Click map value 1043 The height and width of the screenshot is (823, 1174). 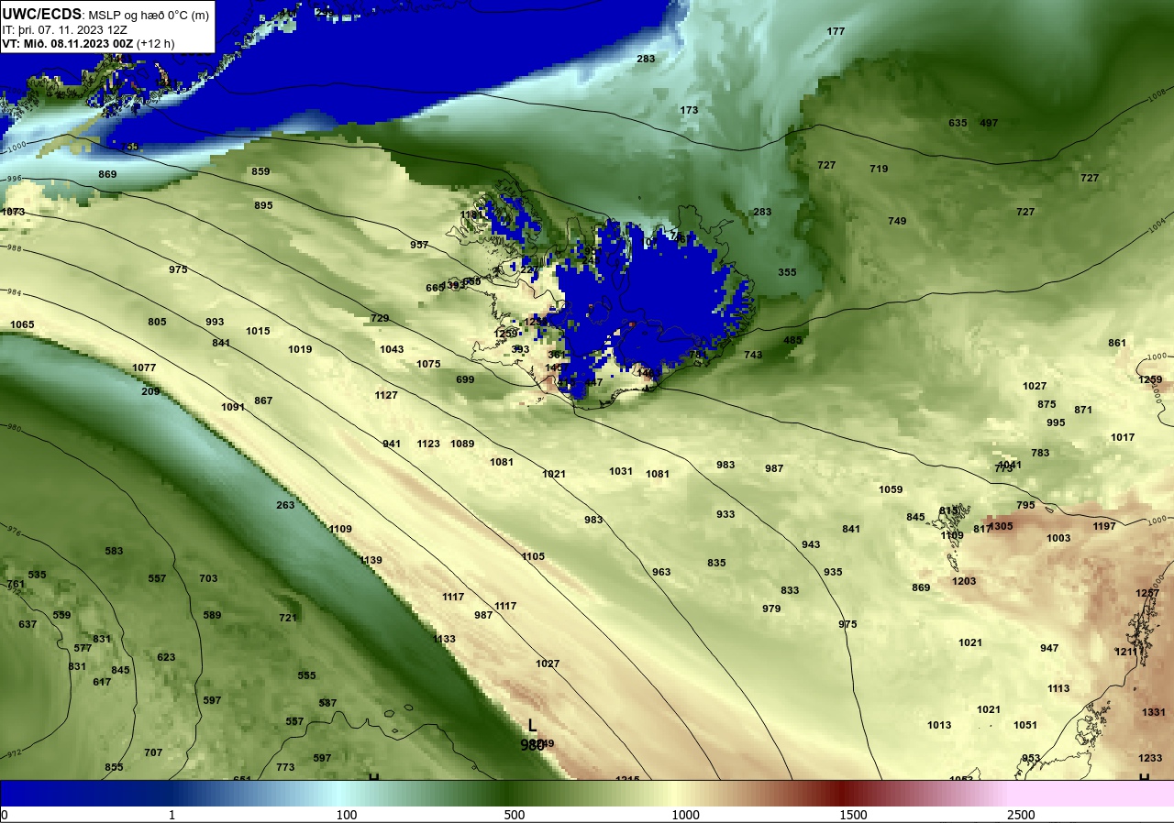(392, 349)
